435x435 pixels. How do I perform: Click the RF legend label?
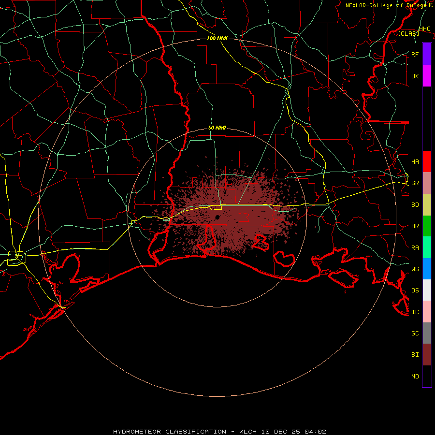click(415, 54)
